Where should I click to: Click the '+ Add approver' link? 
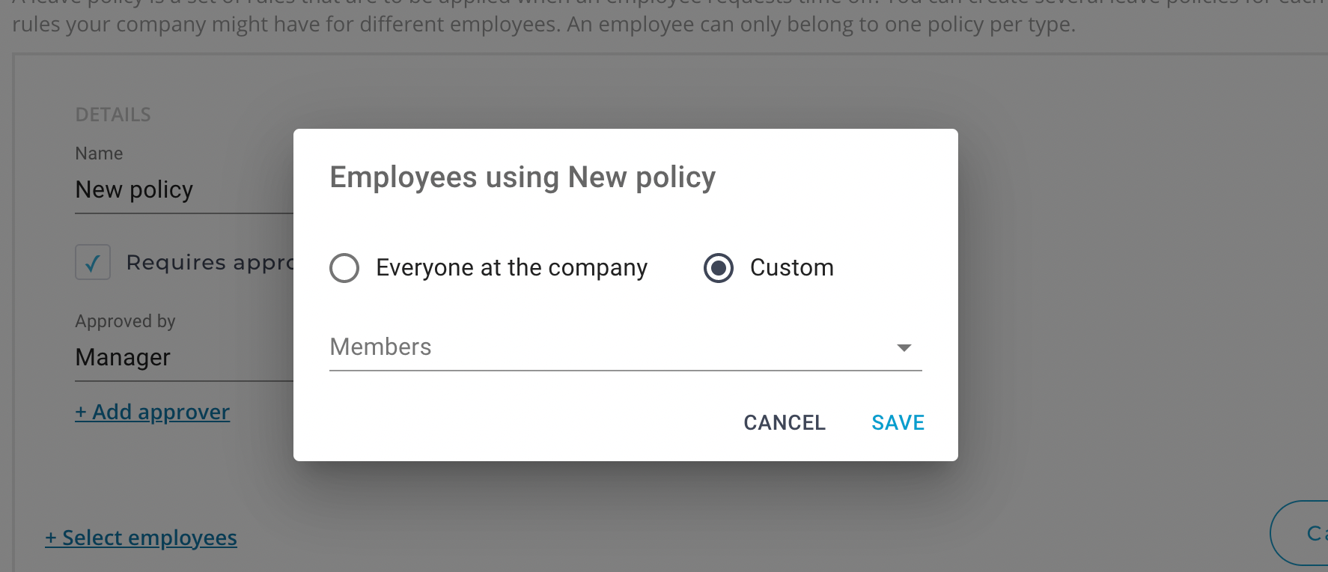pos(153,413)
